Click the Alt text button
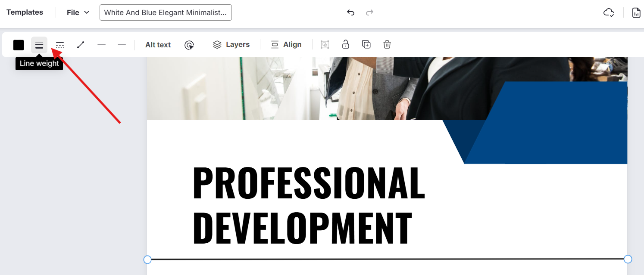This screenshot has width=644, height=275. pos(158,45)
